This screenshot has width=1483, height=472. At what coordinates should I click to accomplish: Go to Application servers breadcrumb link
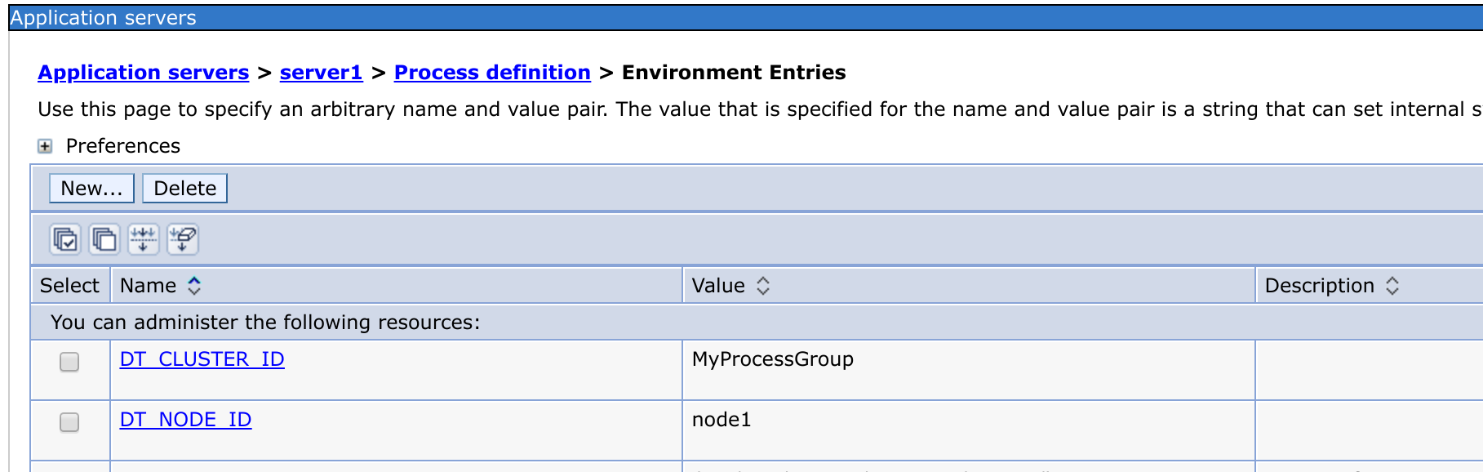pos(144,73)
